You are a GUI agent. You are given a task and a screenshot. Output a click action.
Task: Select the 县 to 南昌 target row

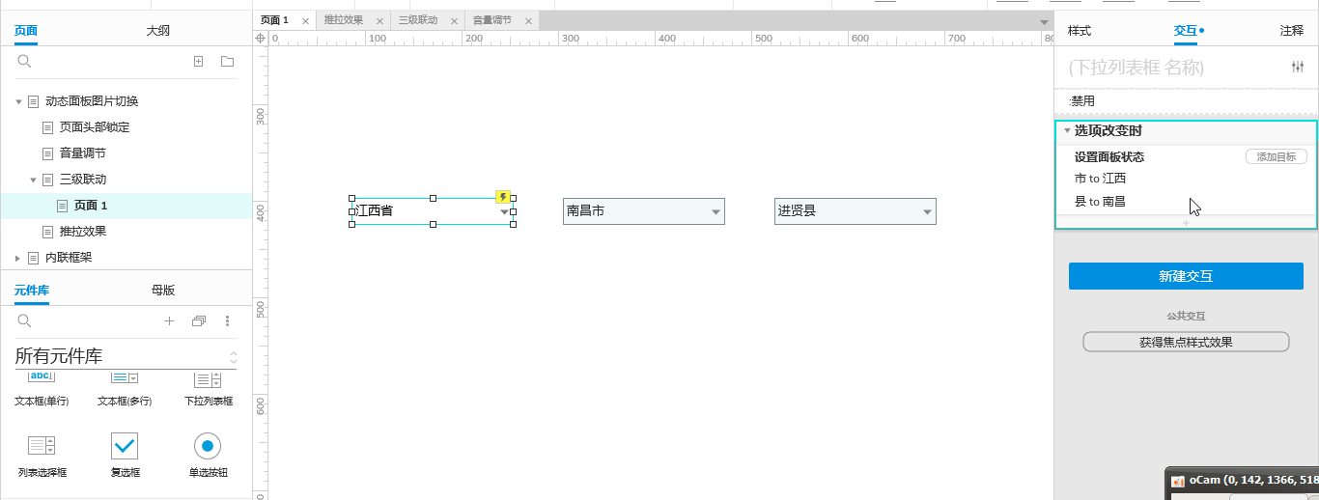[x=1101, y=202]
